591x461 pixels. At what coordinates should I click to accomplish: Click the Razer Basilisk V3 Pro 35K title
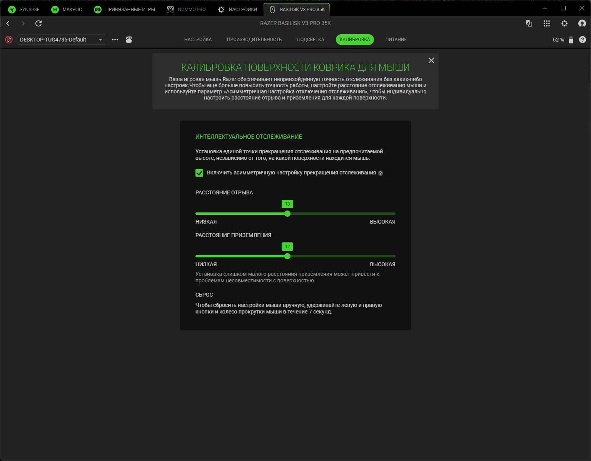[295, 23]
